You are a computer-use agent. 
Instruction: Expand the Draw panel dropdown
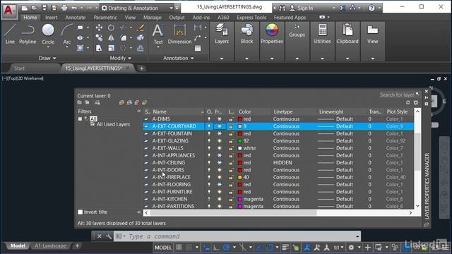pyautogui.click(x=47, y=58)
